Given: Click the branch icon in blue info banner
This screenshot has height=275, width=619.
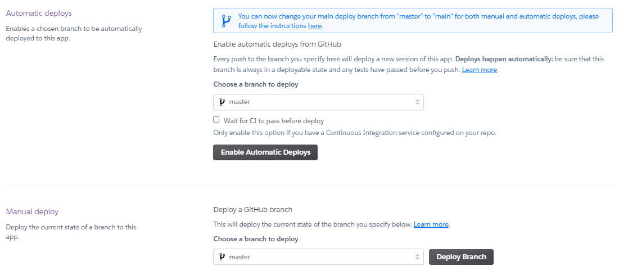Looking at the screenshot, I should (226, 21).
